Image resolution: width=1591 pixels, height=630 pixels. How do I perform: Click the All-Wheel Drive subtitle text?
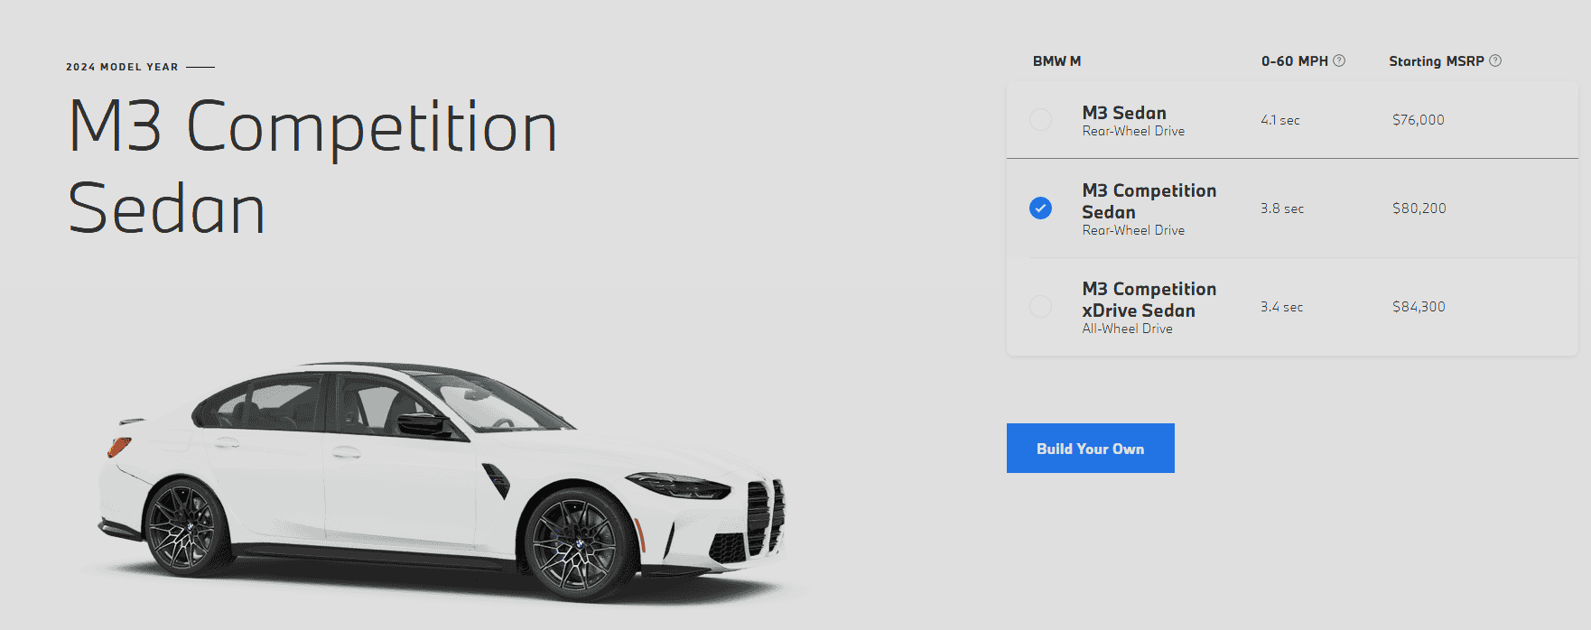point(1127,329)
